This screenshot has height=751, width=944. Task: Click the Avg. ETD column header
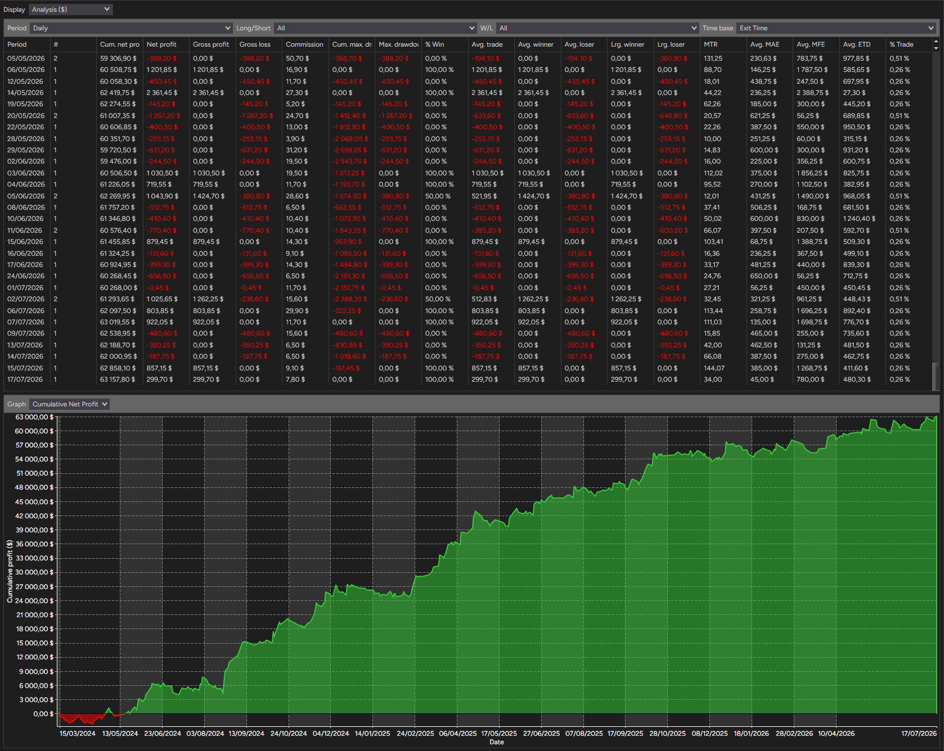[862, 44]
